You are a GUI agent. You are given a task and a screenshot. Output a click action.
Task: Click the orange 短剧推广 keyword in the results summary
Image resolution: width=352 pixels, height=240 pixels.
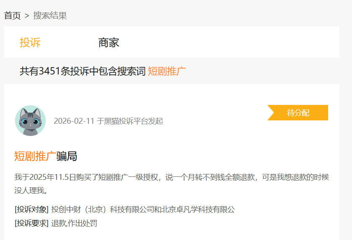click(x=167, y=71)
